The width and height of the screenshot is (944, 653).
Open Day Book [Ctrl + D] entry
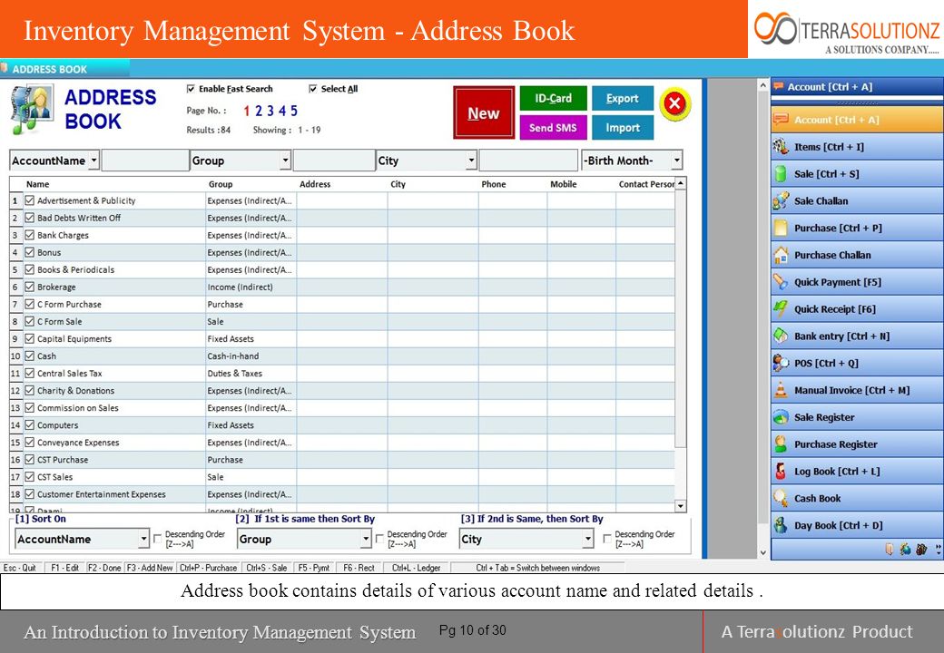pyautogui.click(x=857, y=525)
